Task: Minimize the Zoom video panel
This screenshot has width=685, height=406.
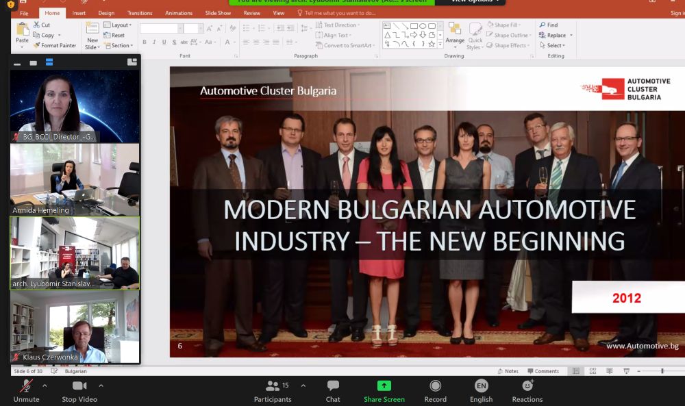Action: 17,63
